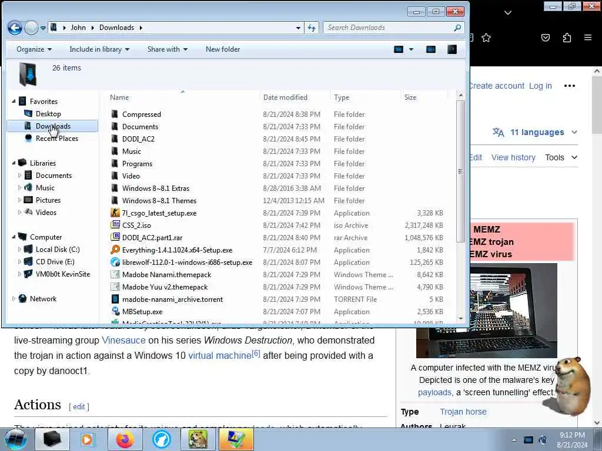The image size is (602, 451).
Task: Select madobe-nanami_archive.torrent icon
Action: point(115,299)
